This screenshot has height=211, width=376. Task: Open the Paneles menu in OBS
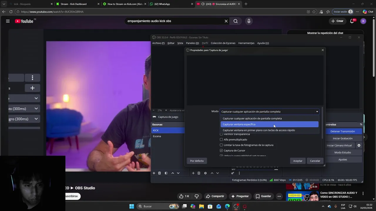coord(192,43)
